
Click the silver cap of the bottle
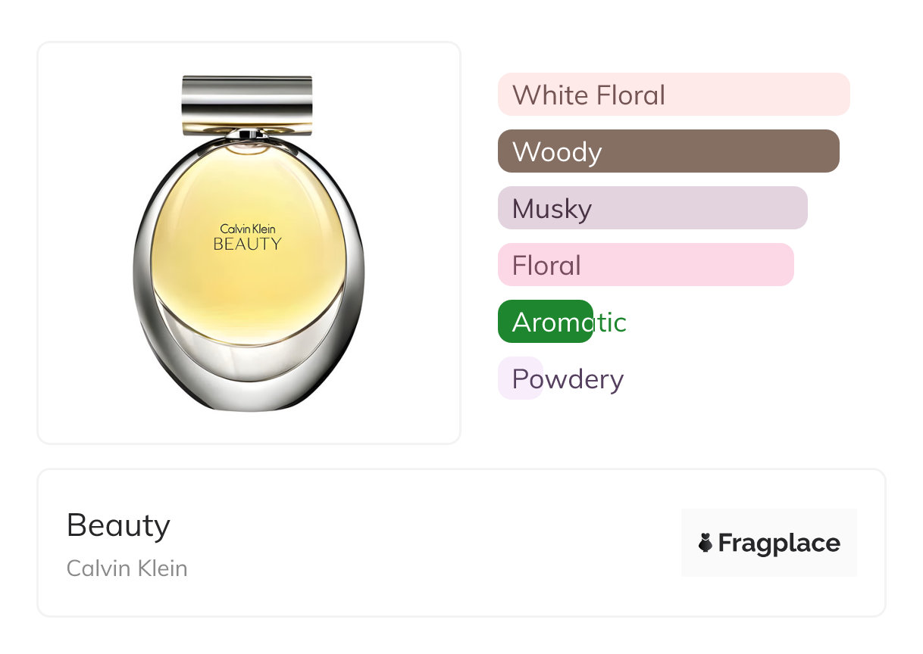point(247,97)
